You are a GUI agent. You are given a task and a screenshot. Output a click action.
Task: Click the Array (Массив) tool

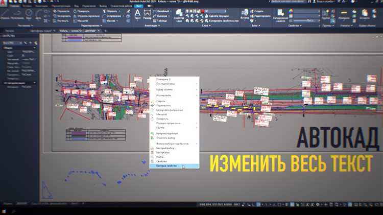[109, 21]
